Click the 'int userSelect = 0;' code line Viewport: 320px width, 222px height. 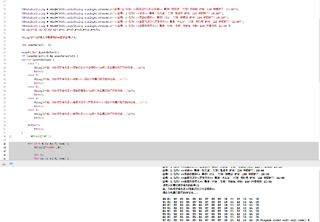click(x=37, y=45)
